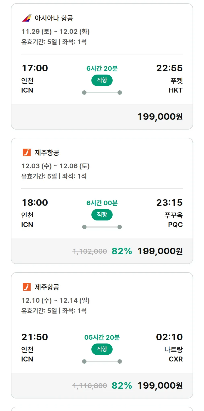Click the Asiana Airlines logo icon
The height and width of the screenshot is (411, 204).
click(27, 18)
